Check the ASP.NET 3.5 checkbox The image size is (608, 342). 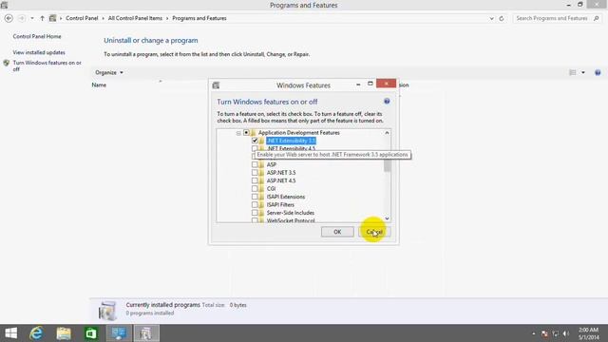pyautogui.click(x=255, y=173)
